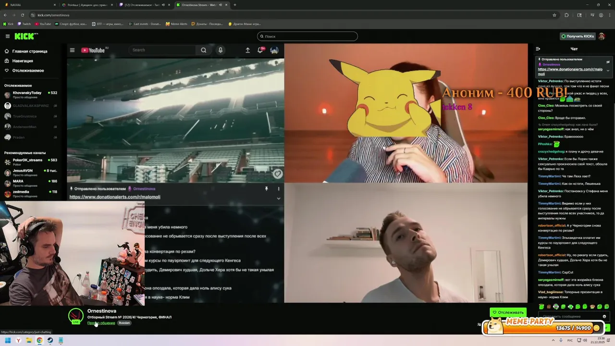The width and height of the screenshot is (615, 346).
Task: Click the PPeshka chat username
Action: tap(545, 144)
